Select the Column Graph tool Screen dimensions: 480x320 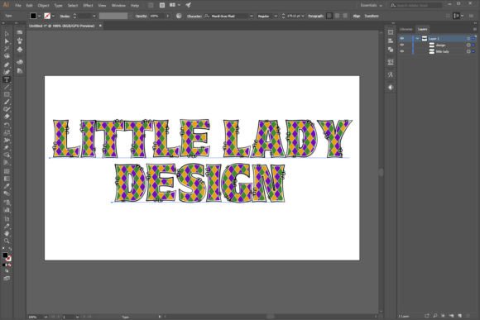(7, 210)
